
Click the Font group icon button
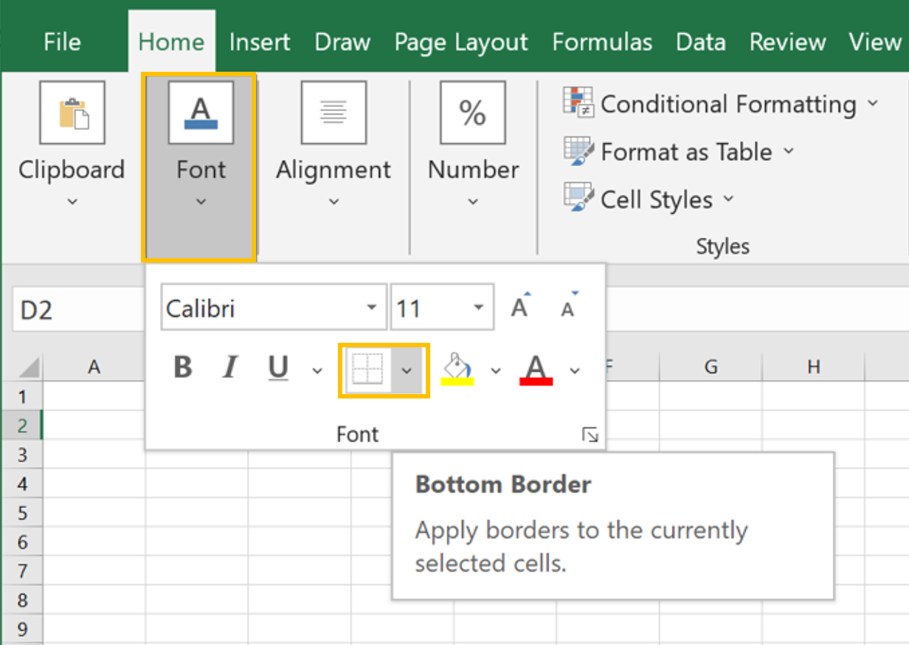(201, 113)
